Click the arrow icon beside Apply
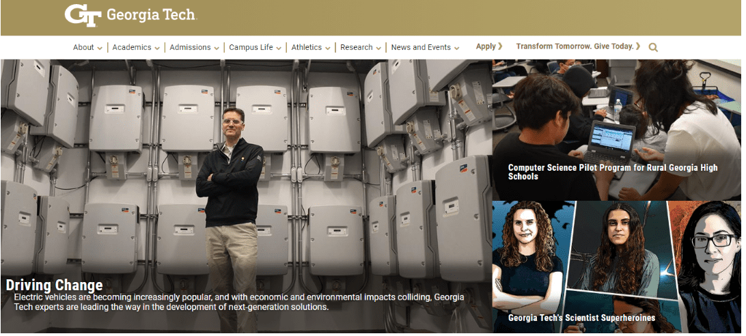 tap(500, 46)
